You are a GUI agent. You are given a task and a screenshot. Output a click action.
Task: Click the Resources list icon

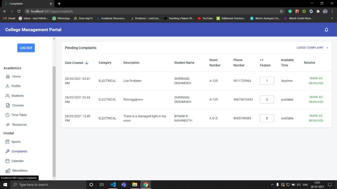point(8,125)
